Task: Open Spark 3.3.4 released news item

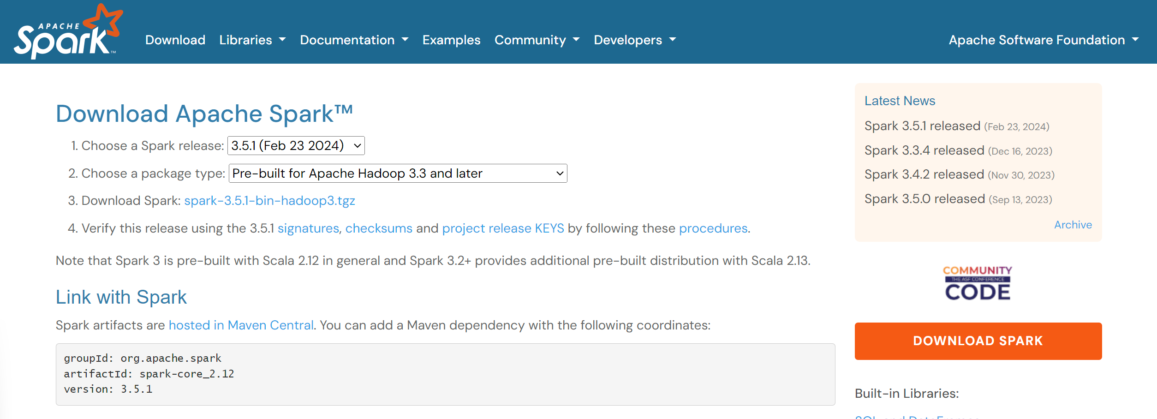Action: coord(924,150)
